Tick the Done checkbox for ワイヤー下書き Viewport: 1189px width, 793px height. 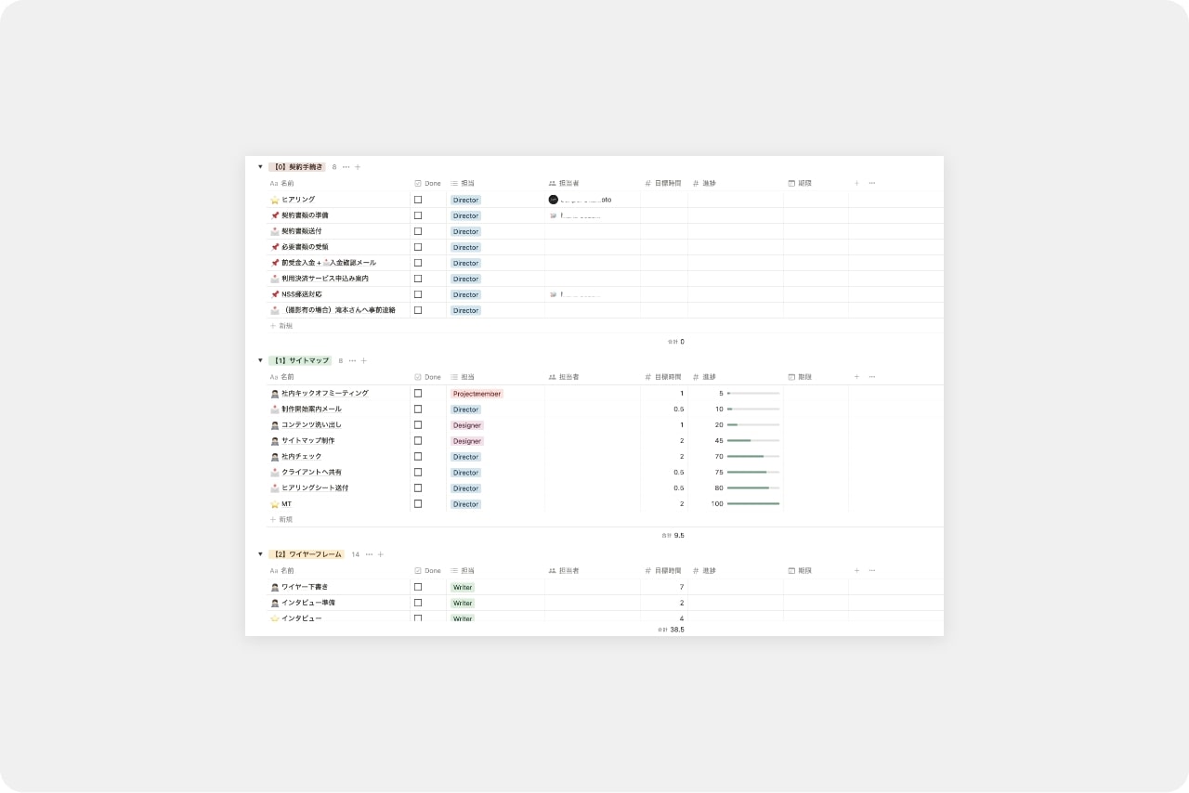point(418,587)
